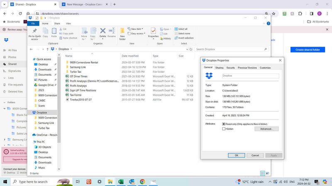Viewport: 332px width, 186px height.
Task: Click the Select all ribbon icon
Action: pos(181,29)
